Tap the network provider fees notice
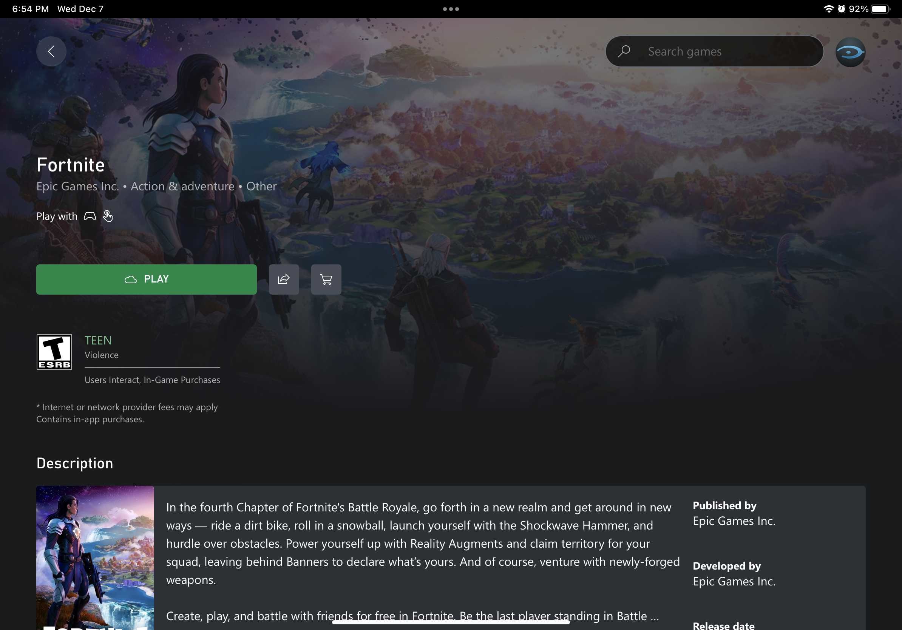Viewport: 902px width, 630px height. pos(127,407)
